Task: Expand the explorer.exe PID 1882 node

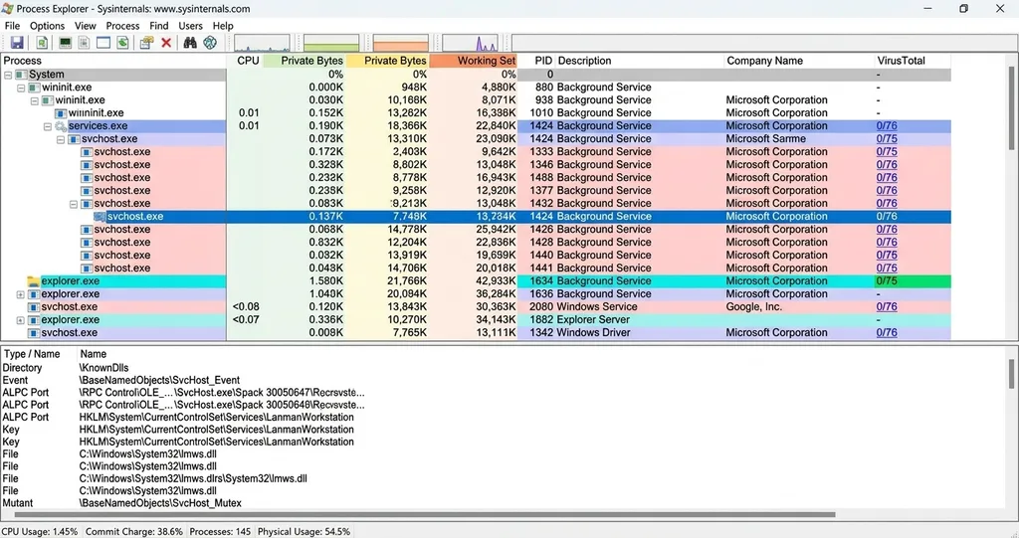Action: (20, 320)
